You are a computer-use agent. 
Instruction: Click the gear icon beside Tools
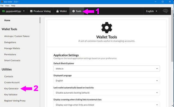point(73,11)
